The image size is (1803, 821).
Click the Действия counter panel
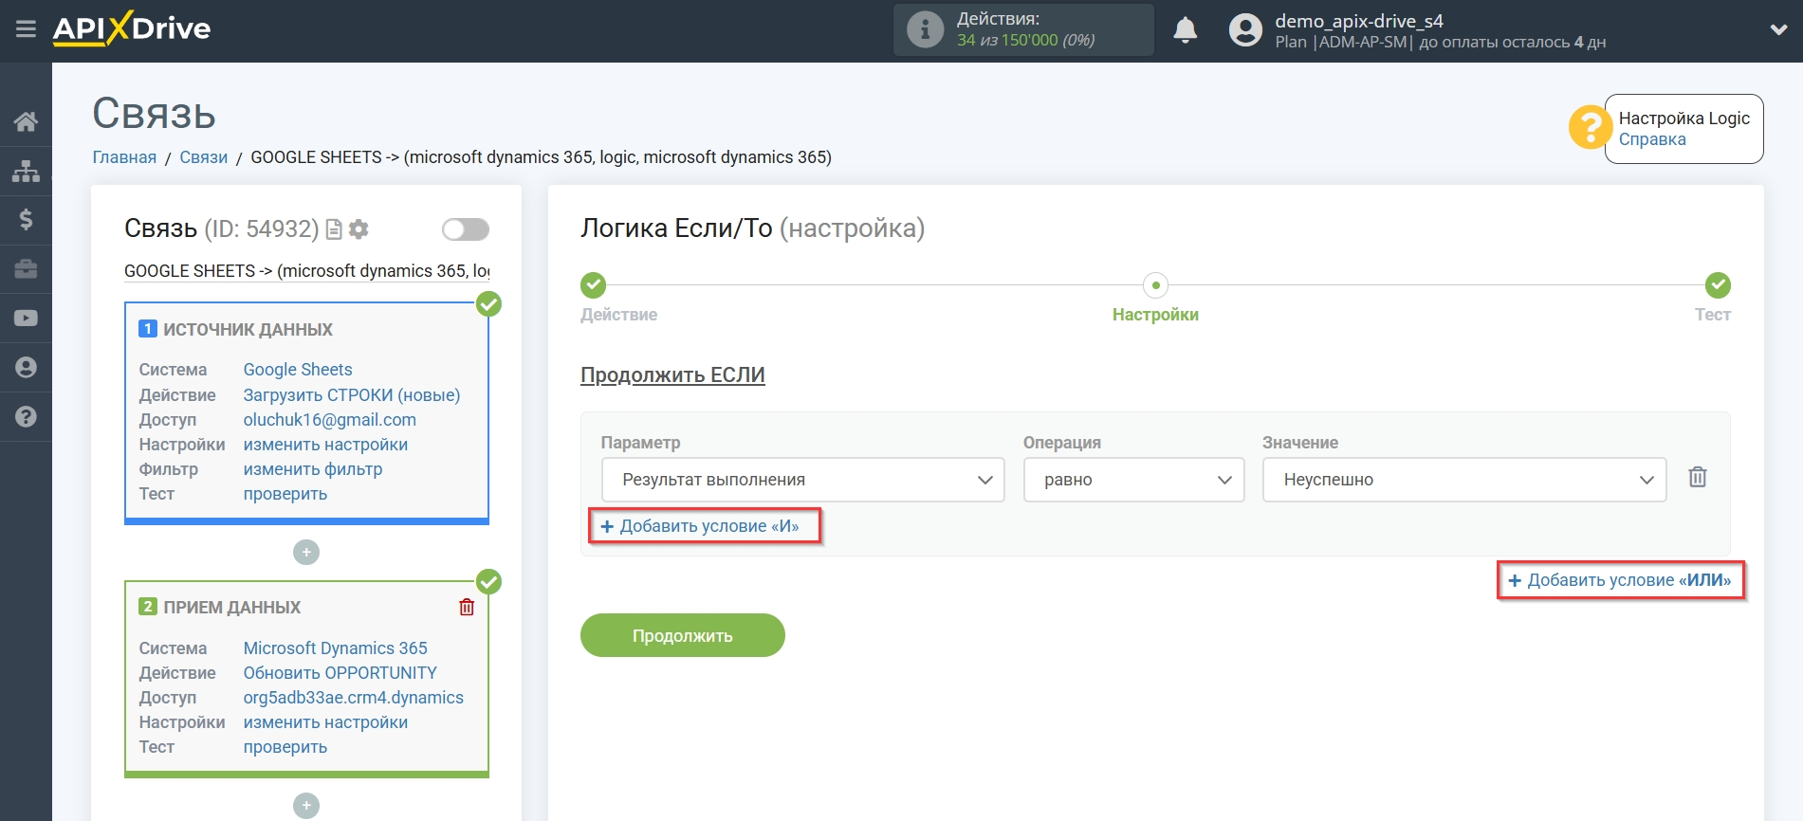[x=1023, y=29]
